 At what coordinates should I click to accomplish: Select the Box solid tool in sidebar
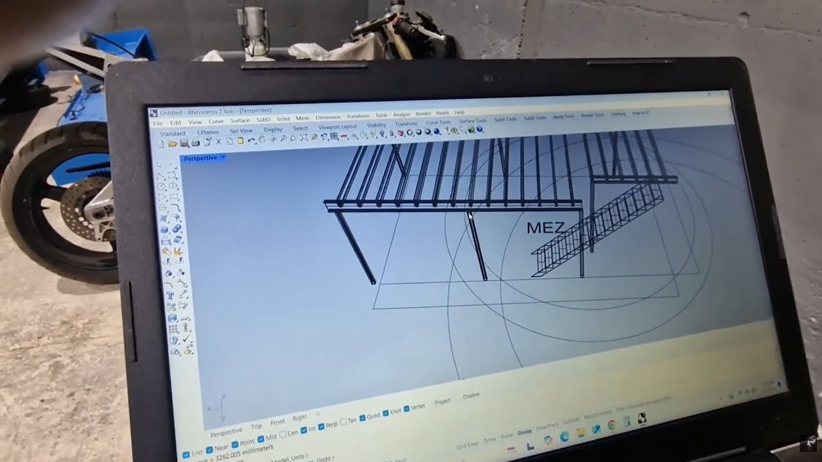[x=164, y=230]
